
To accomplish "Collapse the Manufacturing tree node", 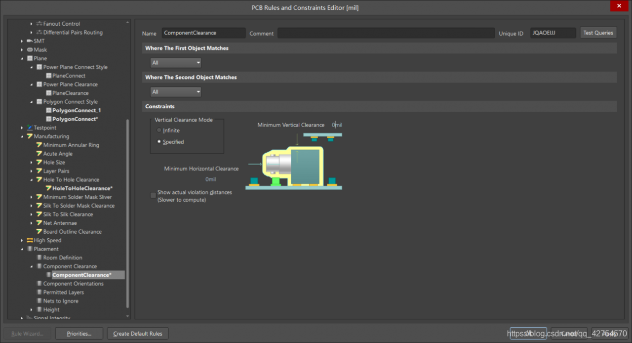I will click(22, 136).
